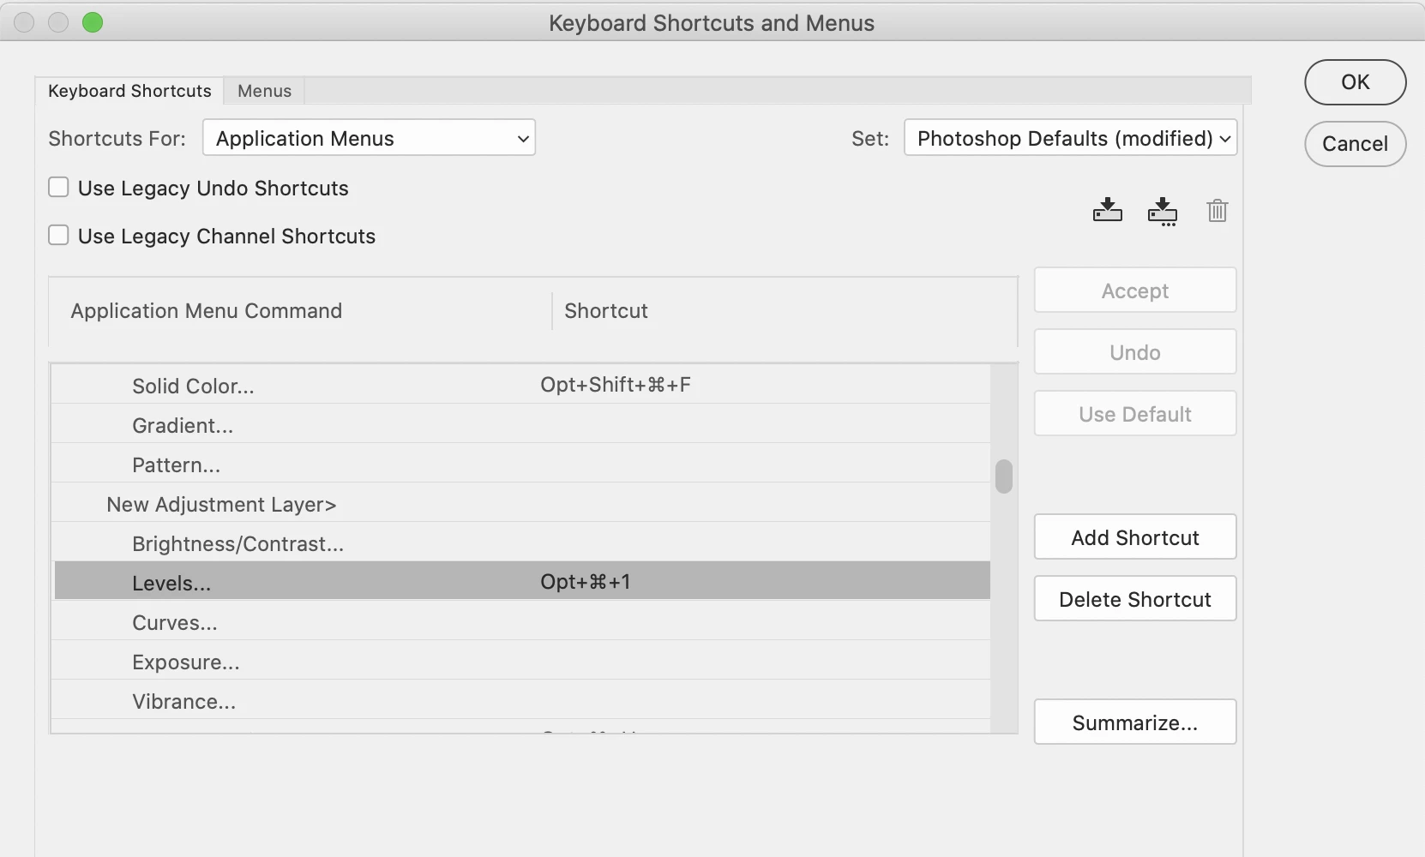Click the trash icon to delete set

pos(1217,210)
